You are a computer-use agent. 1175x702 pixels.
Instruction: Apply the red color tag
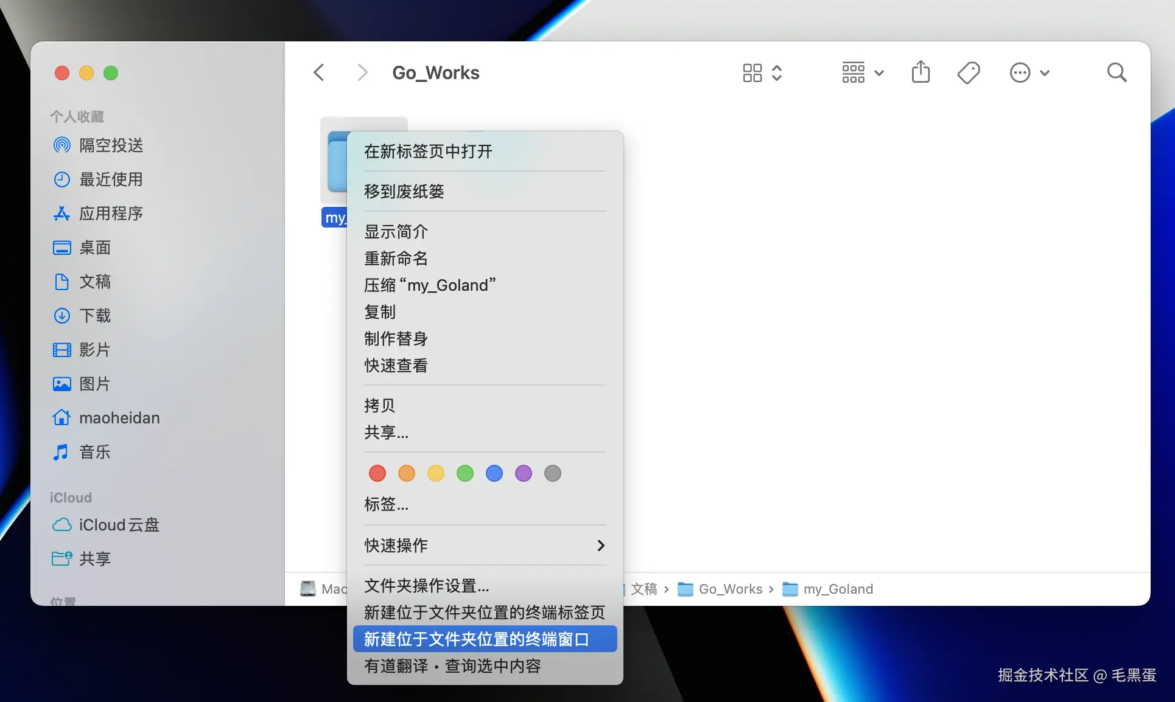[377, 473]
